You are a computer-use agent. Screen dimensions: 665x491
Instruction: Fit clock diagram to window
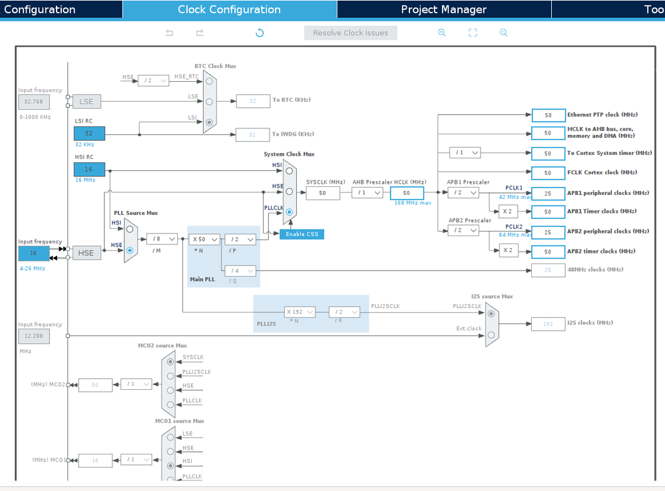click(x=473, y=32)
